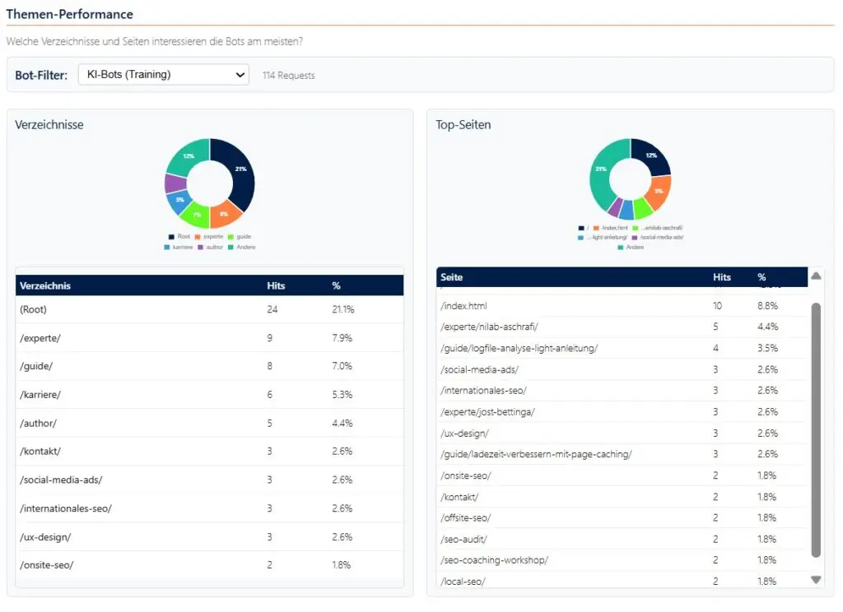This screenshot has height=612, width=843.
Task: Click the Seite column header in Top-Seiten table
Action: point(451,277)
